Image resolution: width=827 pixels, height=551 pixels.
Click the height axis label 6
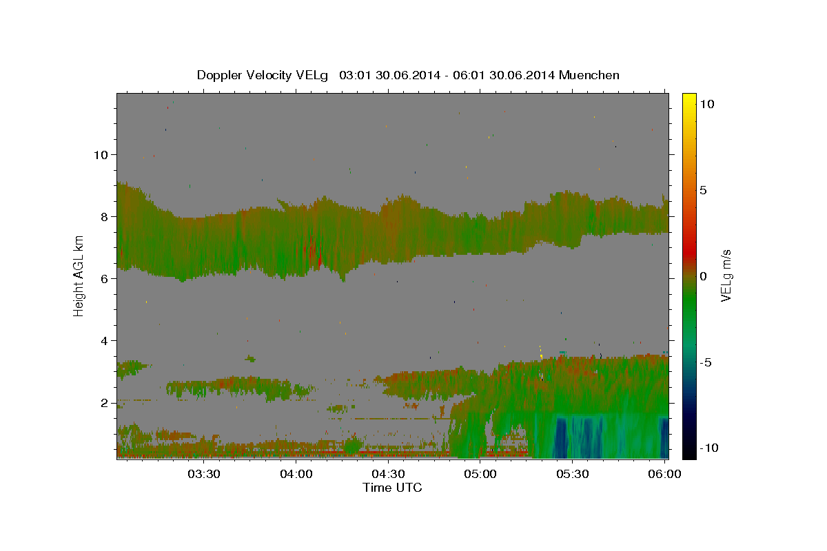coord(105,278)
